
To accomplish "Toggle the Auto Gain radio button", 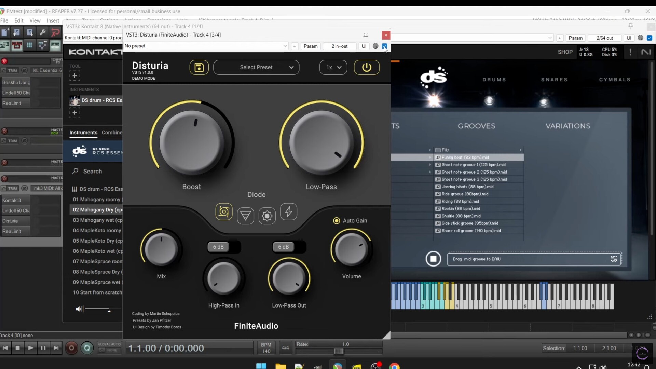I will click(x=337, y=221).
